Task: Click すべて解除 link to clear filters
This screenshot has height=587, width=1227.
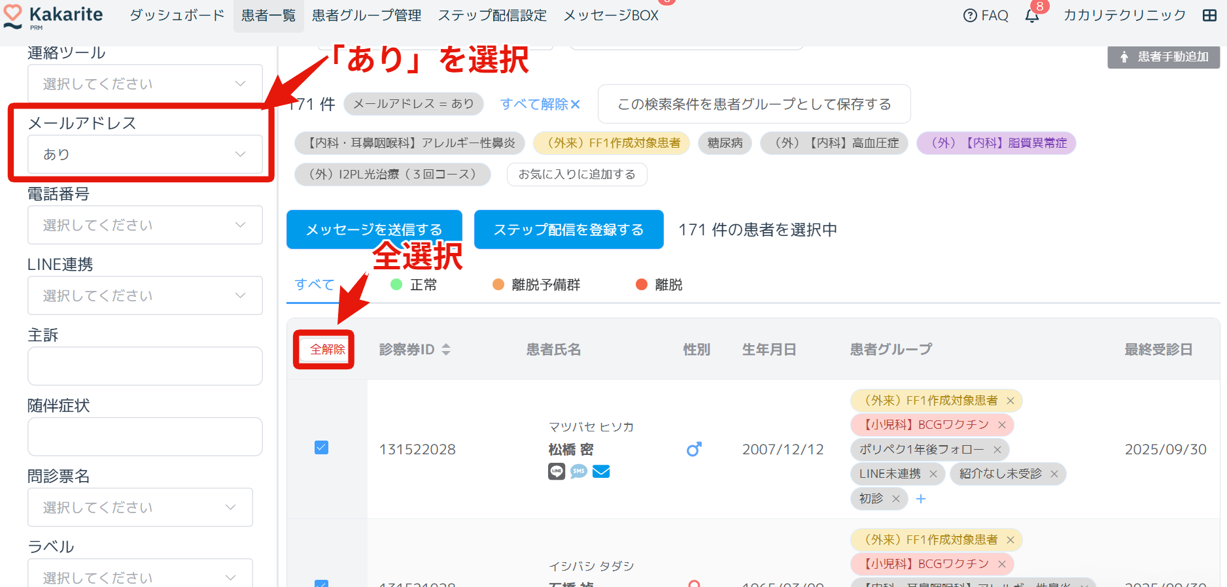Action: click(x=540, y=104)
